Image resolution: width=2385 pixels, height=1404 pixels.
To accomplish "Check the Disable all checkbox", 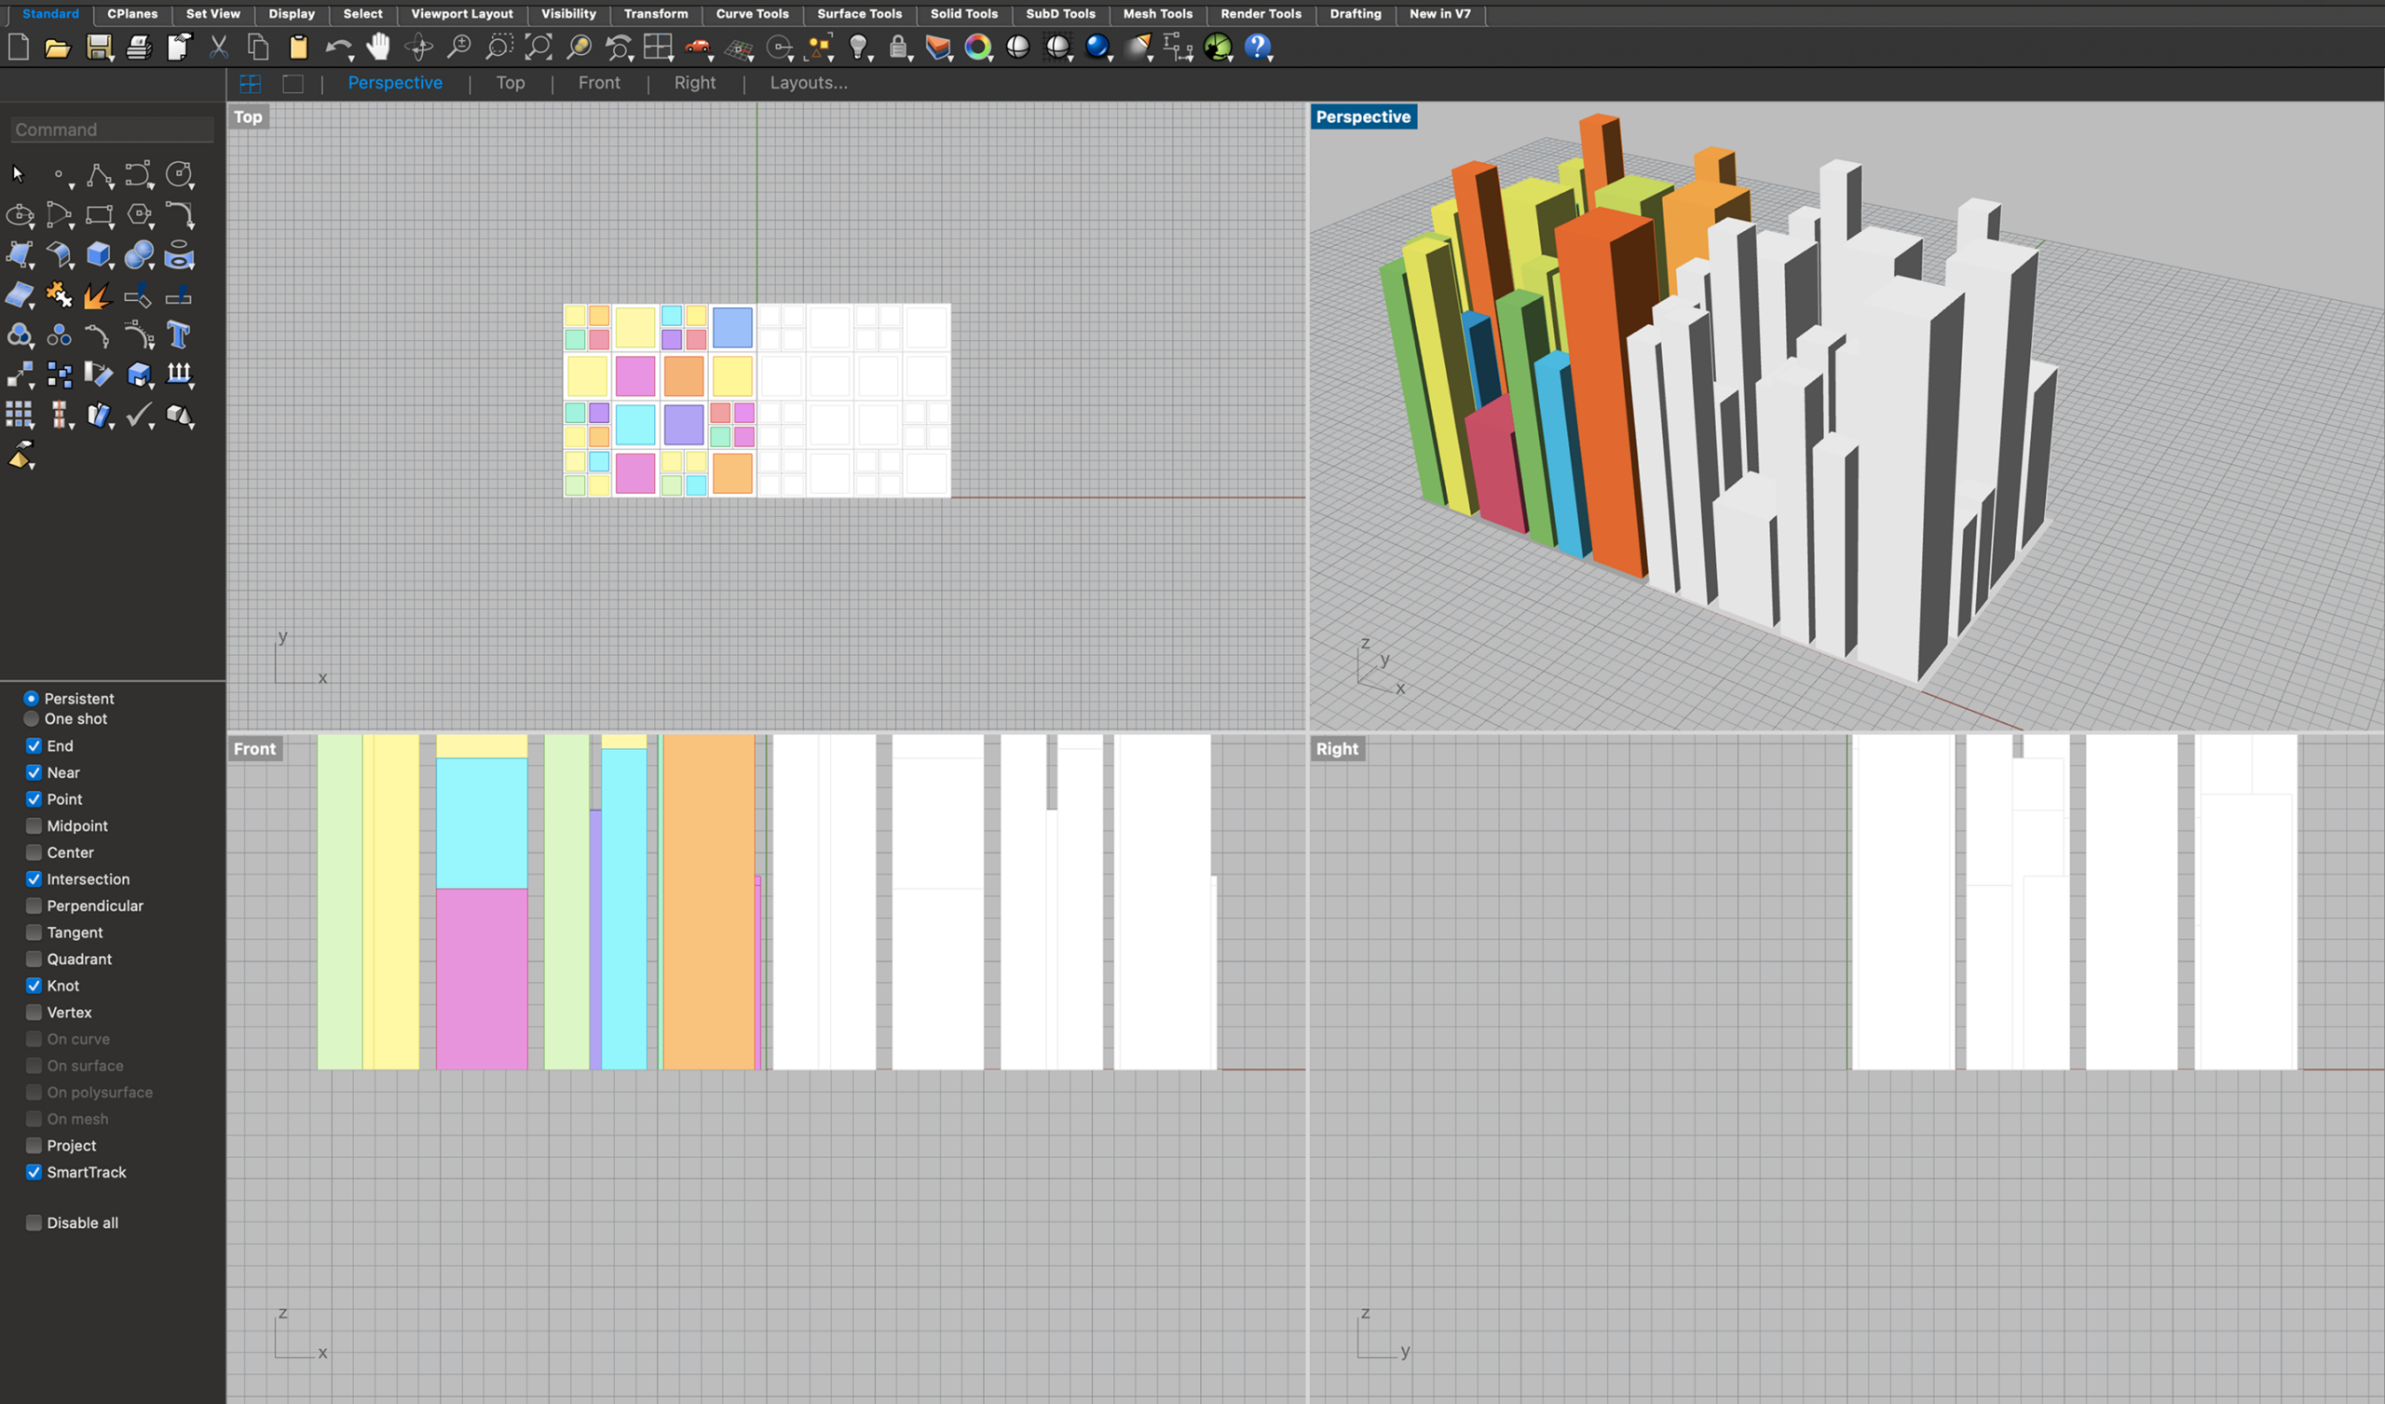I will (x=34, y=1222).
